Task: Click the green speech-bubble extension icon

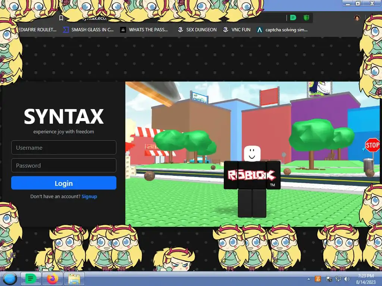Action: click(x=293, y=18)
